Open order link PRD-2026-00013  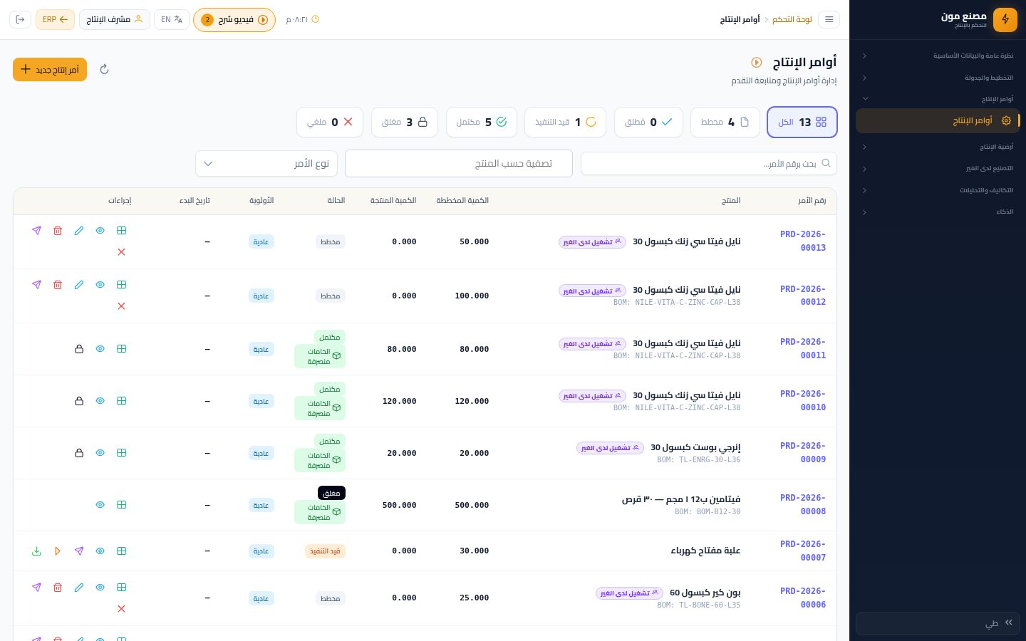[x=803, y=241]
